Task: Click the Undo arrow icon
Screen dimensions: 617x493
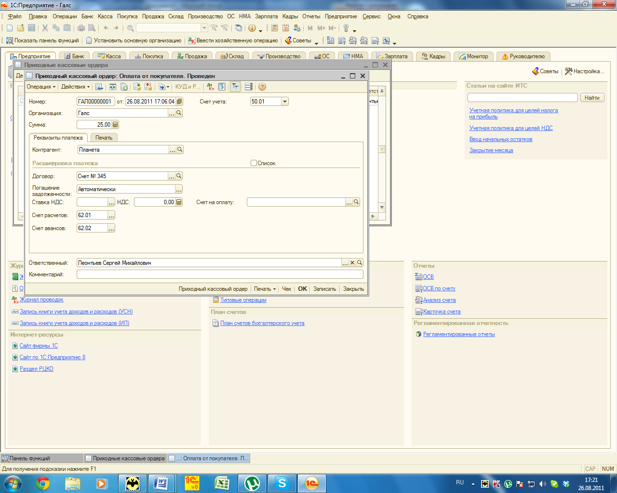Action: pos(106,28)
